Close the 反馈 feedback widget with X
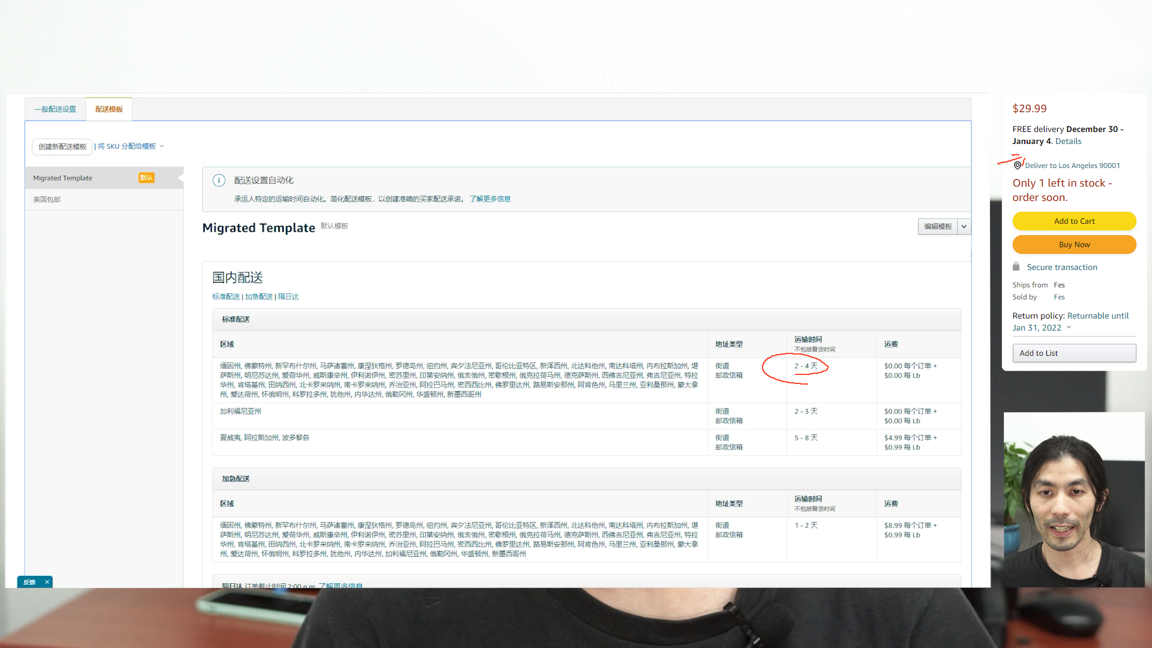The height and width of the screenshot is (648, 1152). pos(47,582)
